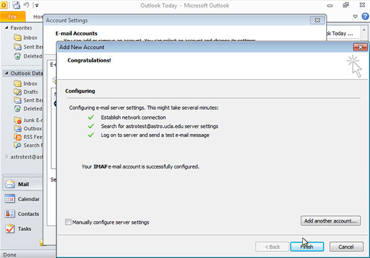Screen dimensions: 370x258
Task: Switch to Contacts view
Action: pyautogui.click(x=23, y=214)
